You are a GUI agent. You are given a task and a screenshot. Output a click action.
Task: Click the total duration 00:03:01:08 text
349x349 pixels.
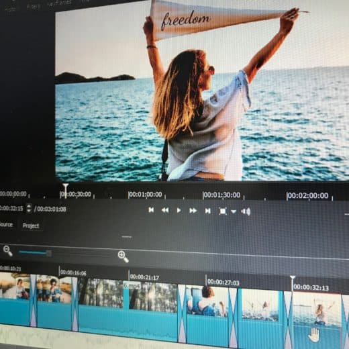(x=52, y=209)
